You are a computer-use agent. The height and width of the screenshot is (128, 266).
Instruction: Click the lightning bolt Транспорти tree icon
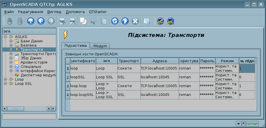[x=17, y=49]
